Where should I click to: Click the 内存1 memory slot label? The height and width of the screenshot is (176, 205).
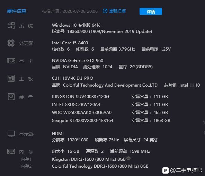pyautogui.click(x=26, y=159)
